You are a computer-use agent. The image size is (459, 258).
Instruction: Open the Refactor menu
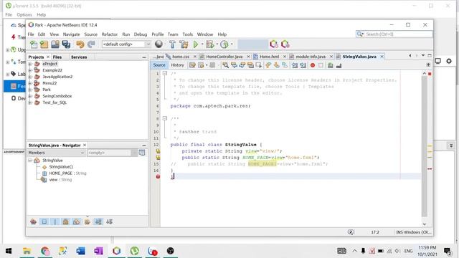click(110, 34)
